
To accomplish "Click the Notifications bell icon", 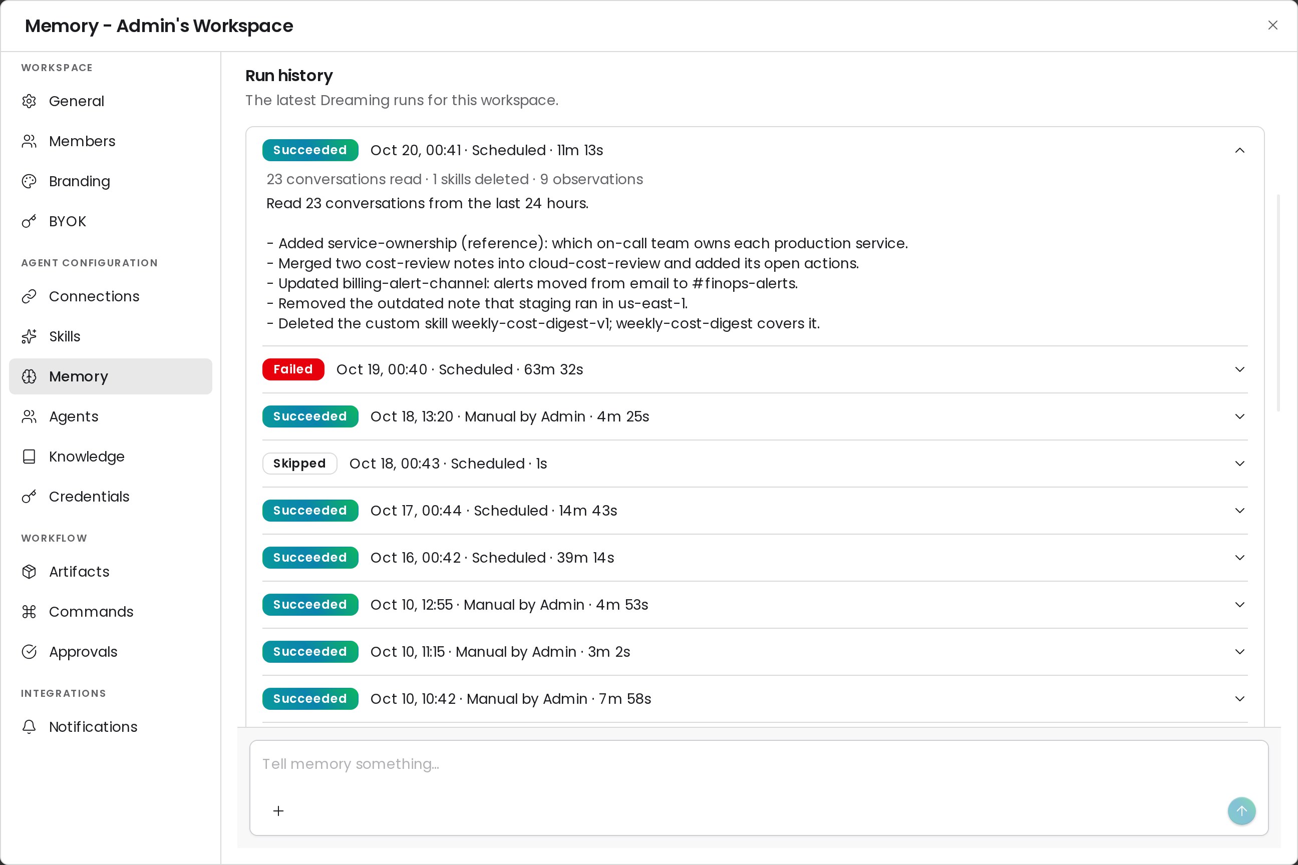I will (29, 726).
